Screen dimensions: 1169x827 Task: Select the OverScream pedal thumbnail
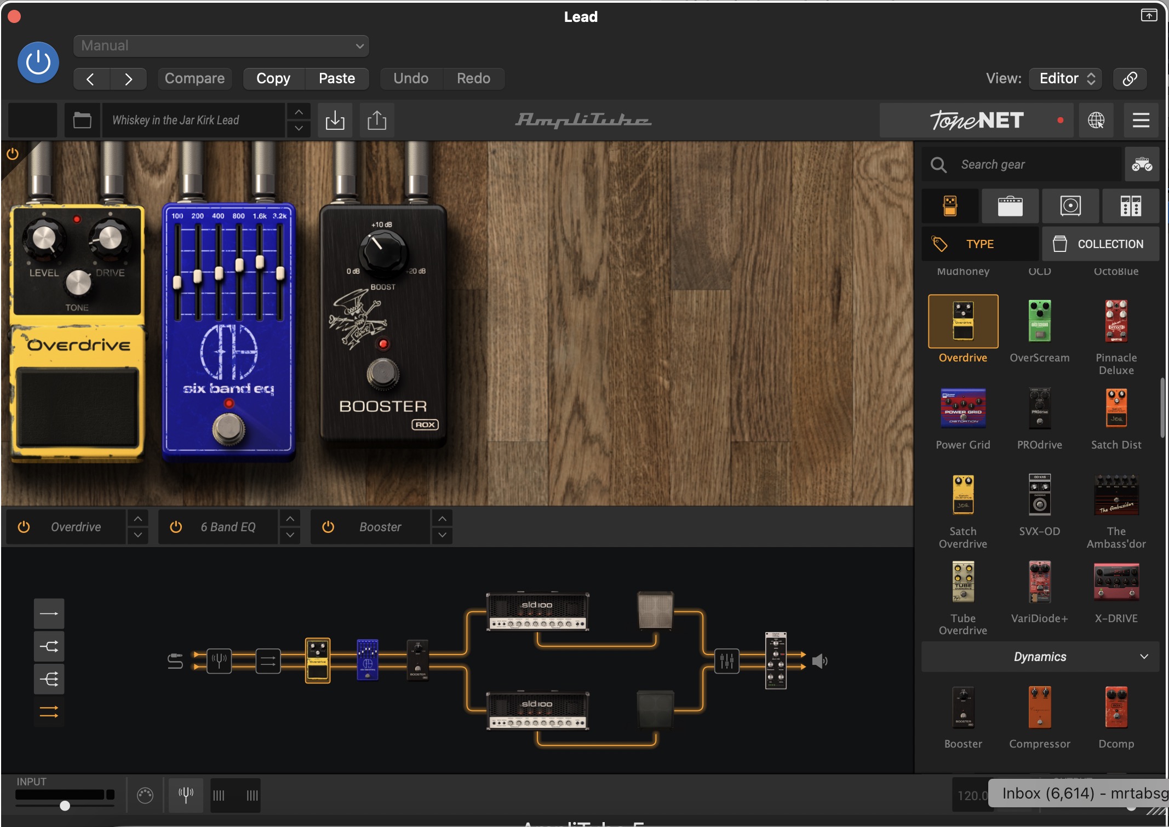(1039, 321)
